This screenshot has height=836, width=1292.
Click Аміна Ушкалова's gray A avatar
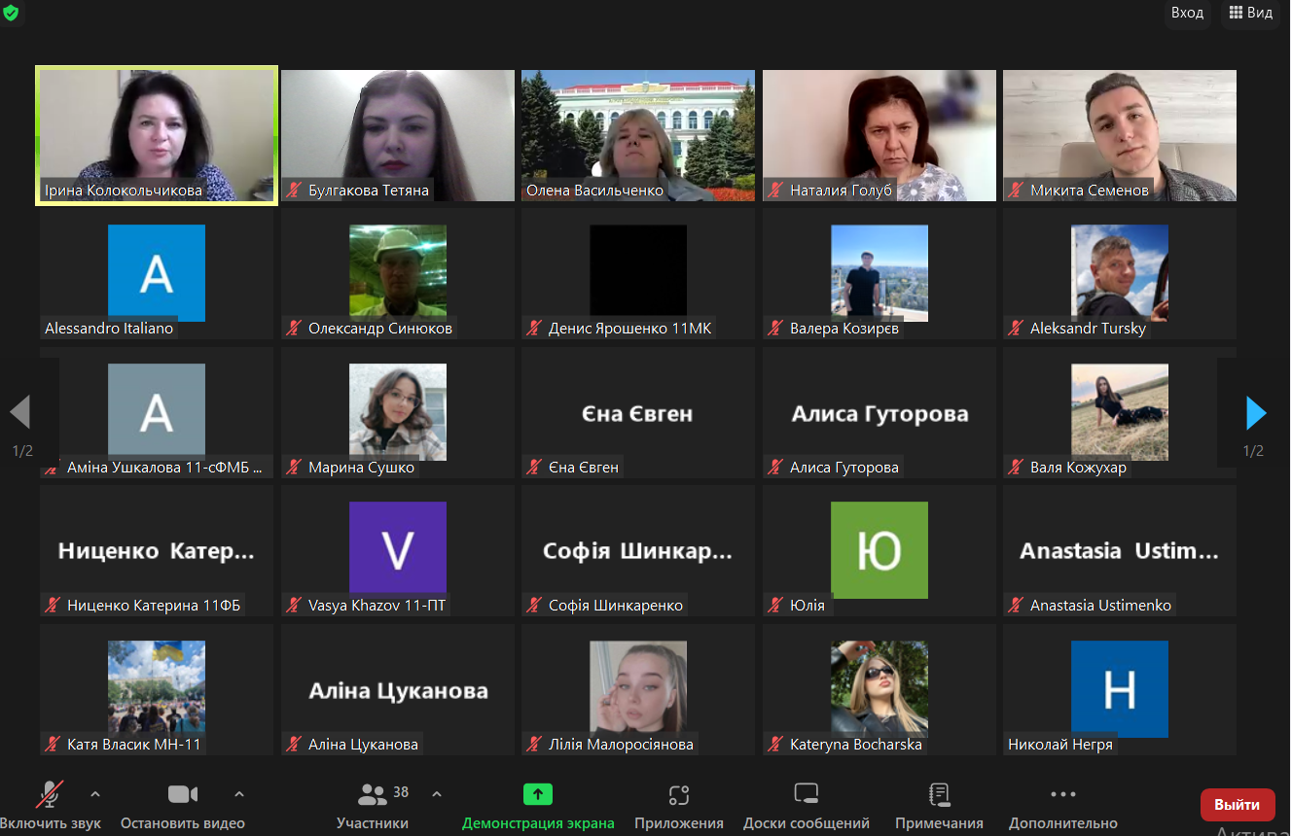tap(157, 412)
